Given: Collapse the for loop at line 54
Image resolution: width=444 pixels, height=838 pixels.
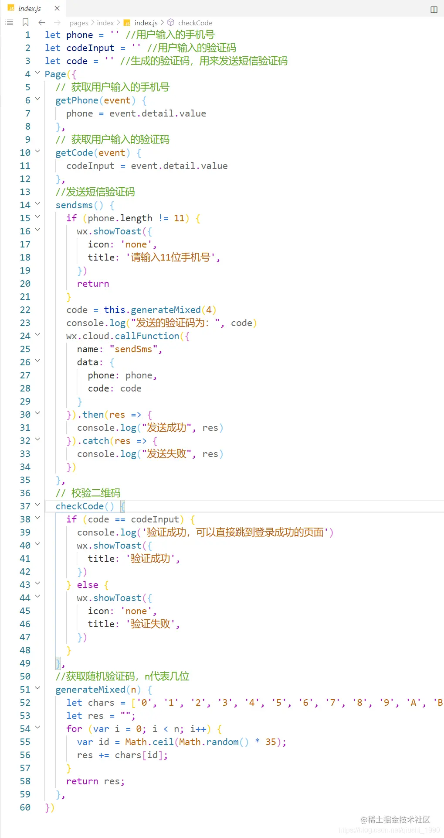Looking at the screenshot, I should pyautogui.click(x=37, y=728).
